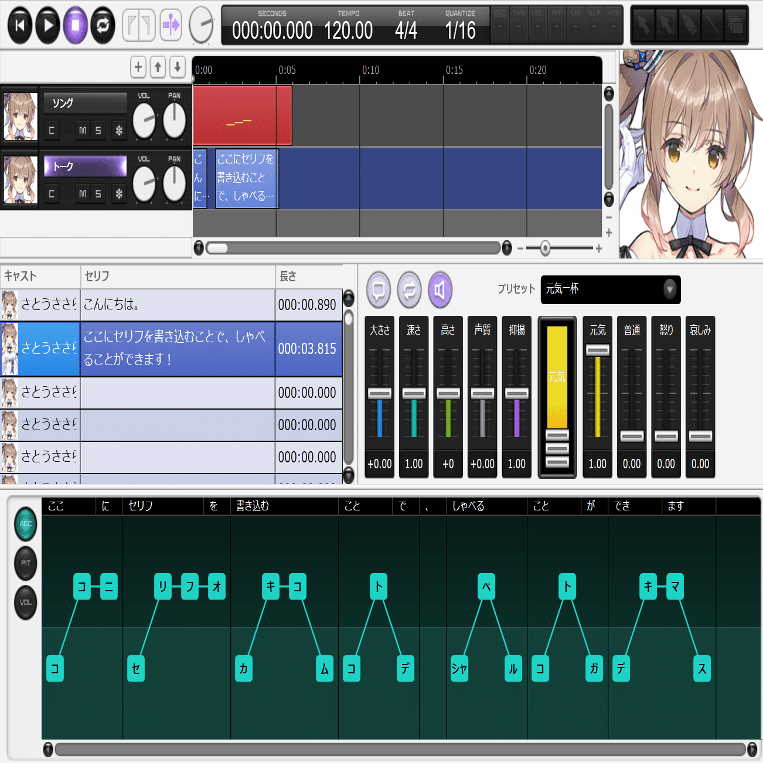Select the line こんにちは。

(178, 305)
